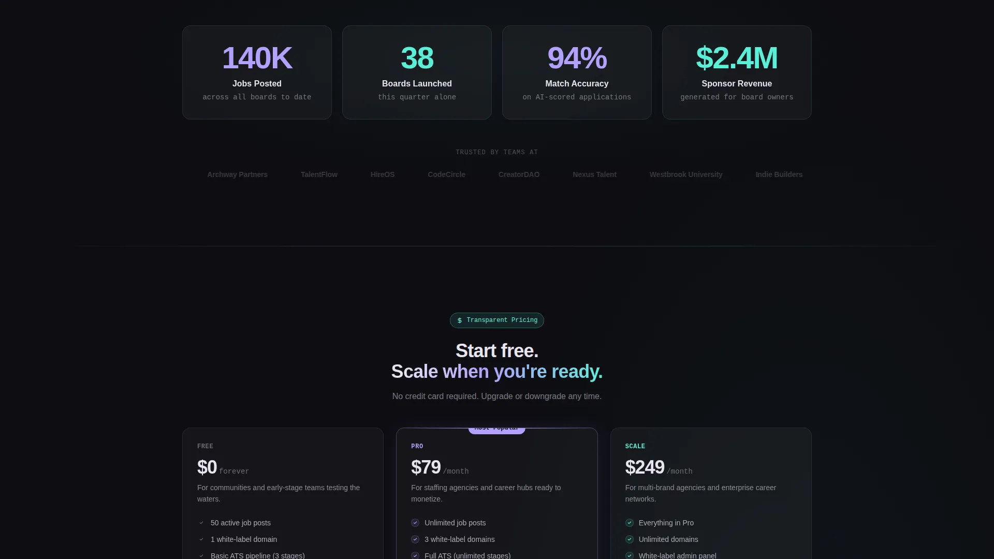Click the dollar icon in Transparent Pricing badge
The height and width of the screenshot is (559, 994).
459,320
